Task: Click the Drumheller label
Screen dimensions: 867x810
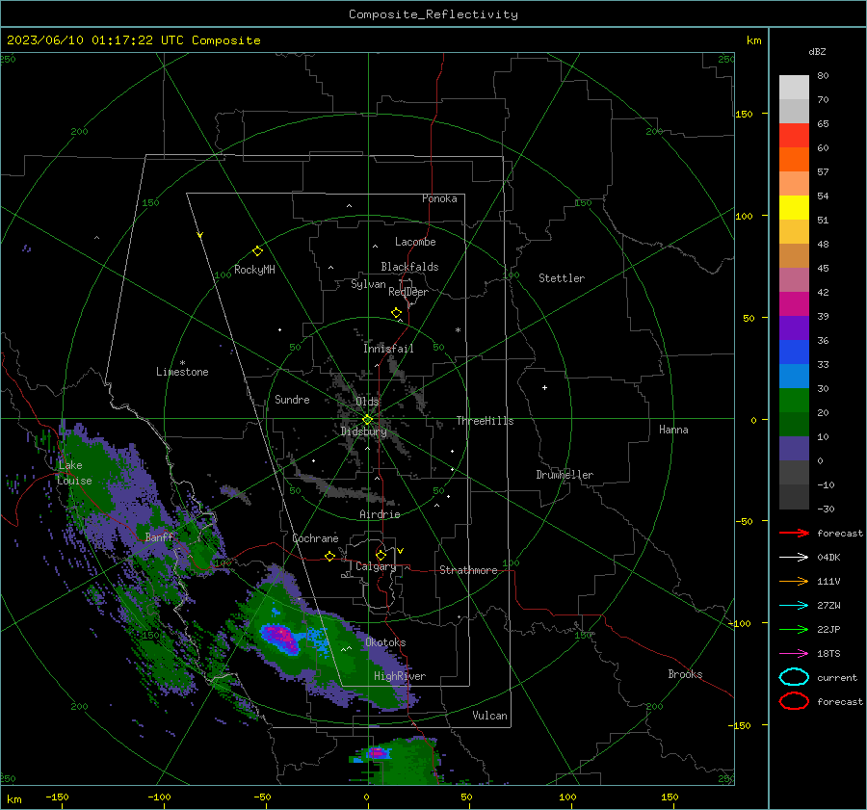Action: 565,475
